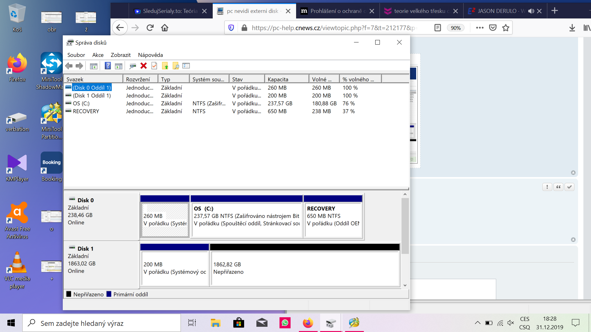
Task: Show hidden system tray icons
Action: coord(477,323)
